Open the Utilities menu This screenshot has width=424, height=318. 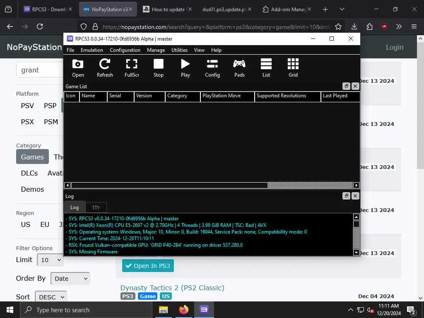(179, 50)
